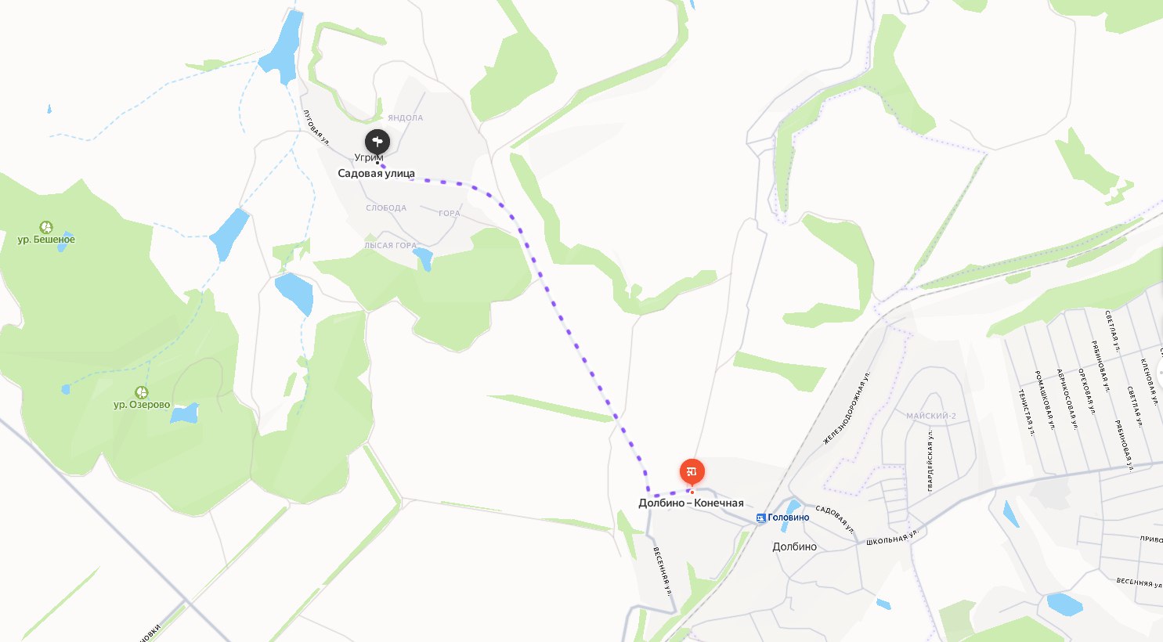This screenshot has width=1163, height=642.
Task: Click the Головино station name label
Action: (x=788, y=518)
